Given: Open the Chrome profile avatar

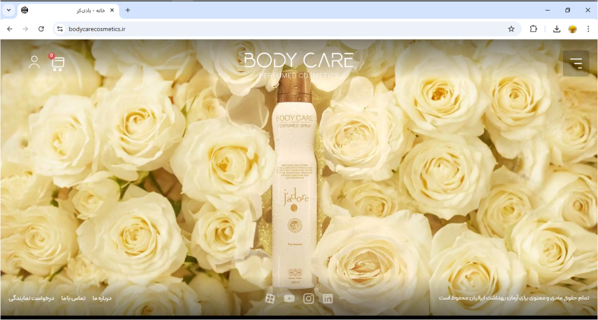Looking at the screenshot, I should [572, 29].
